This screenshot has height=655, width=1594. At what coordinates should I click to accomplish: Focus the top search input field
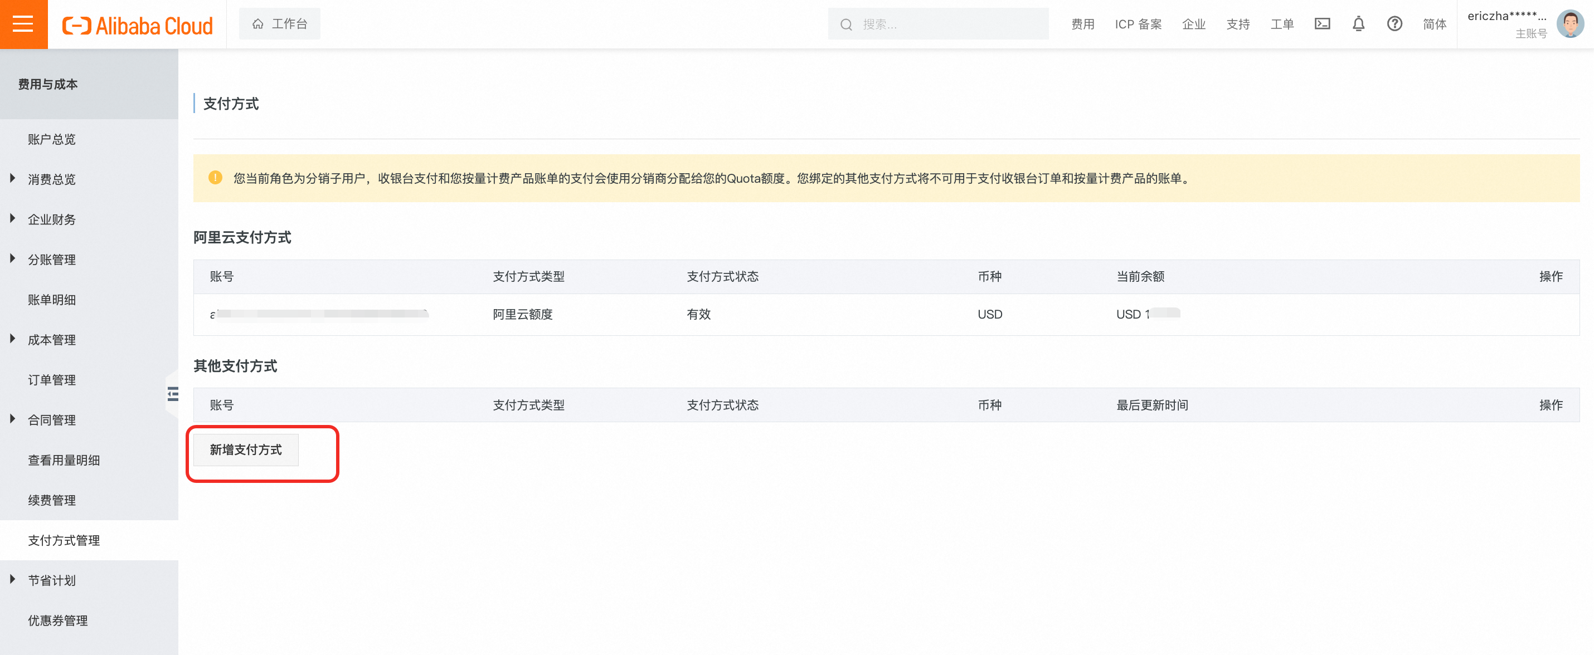coord(947,24)
